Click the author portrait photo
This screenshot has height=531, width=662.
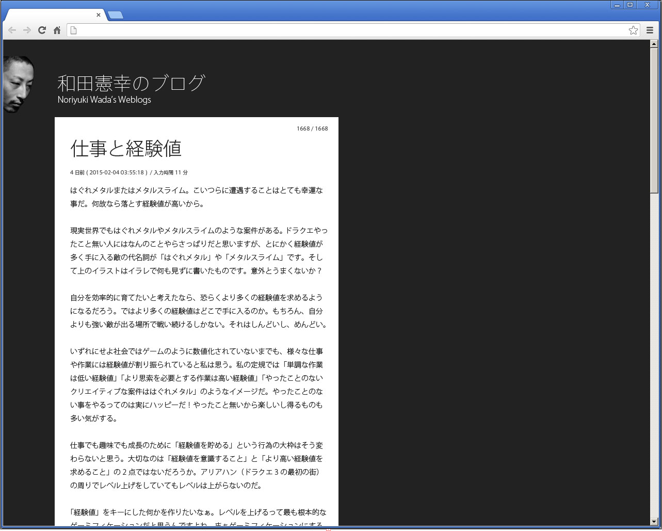[x=19, y=84]
